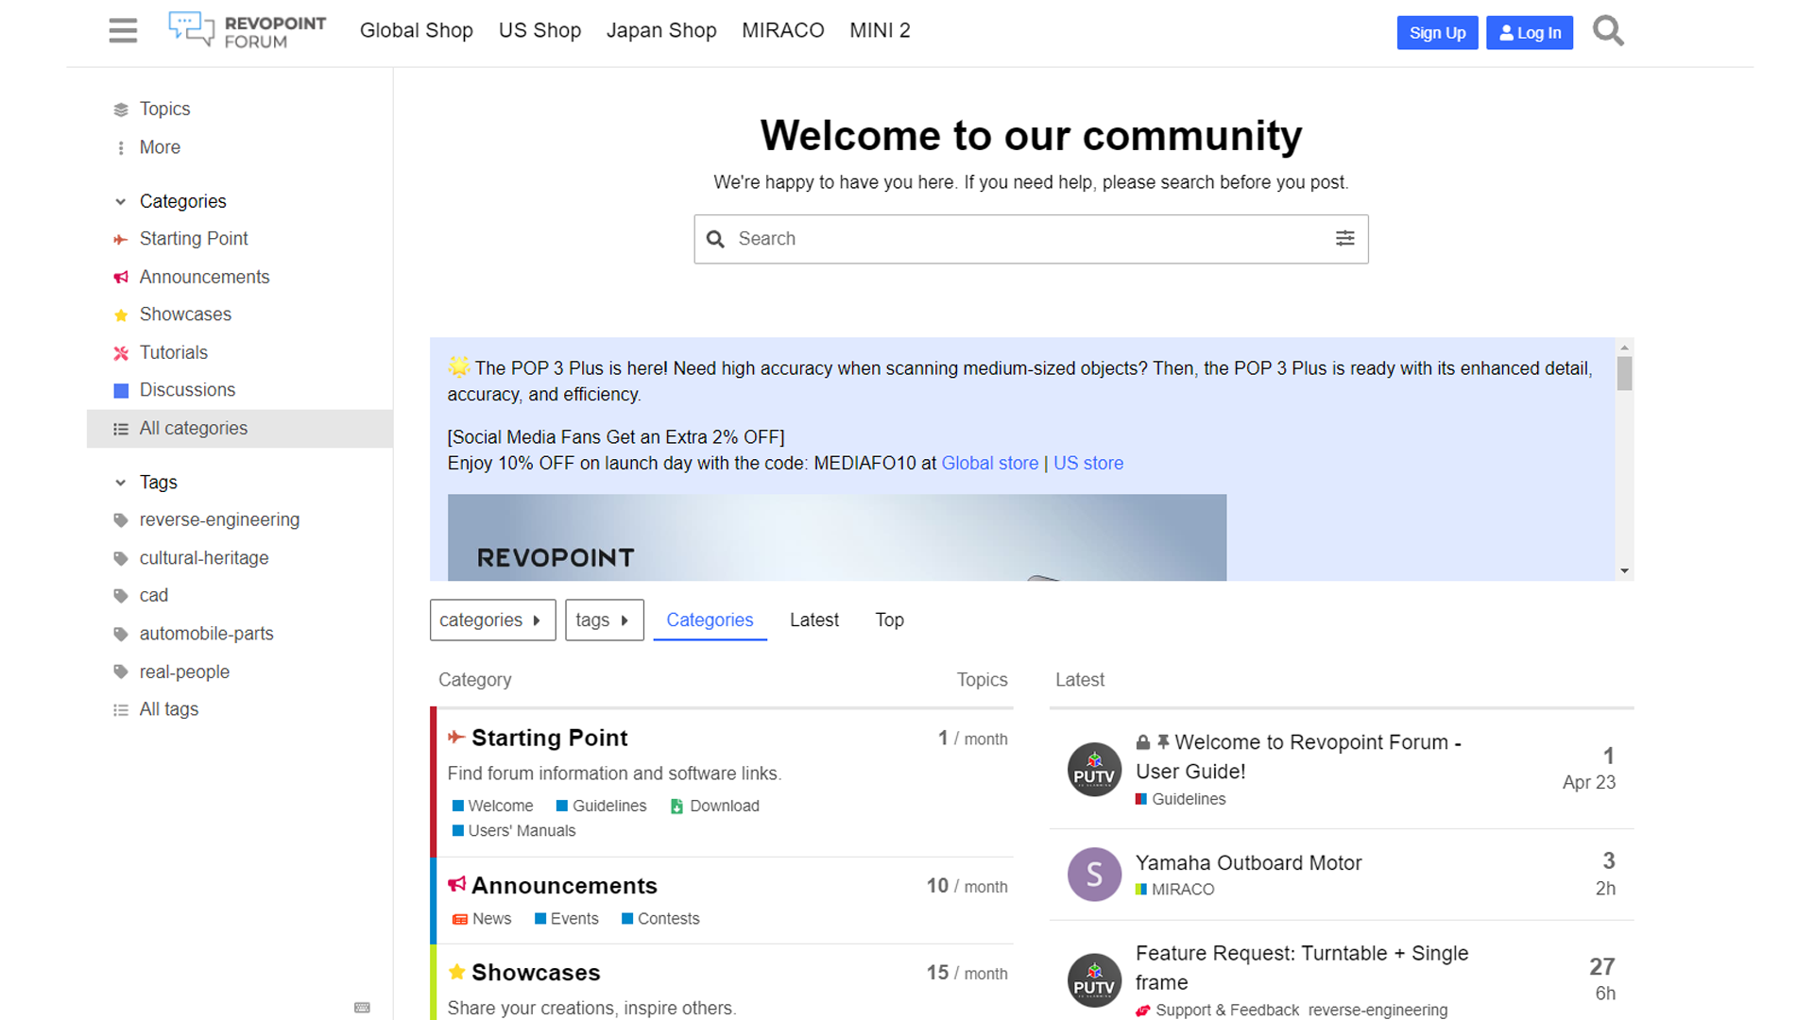Screen dimensions: 1814x1020
Task: Open Feature Request: Turntable + Single frame topic
Action: pos(1302,968)
